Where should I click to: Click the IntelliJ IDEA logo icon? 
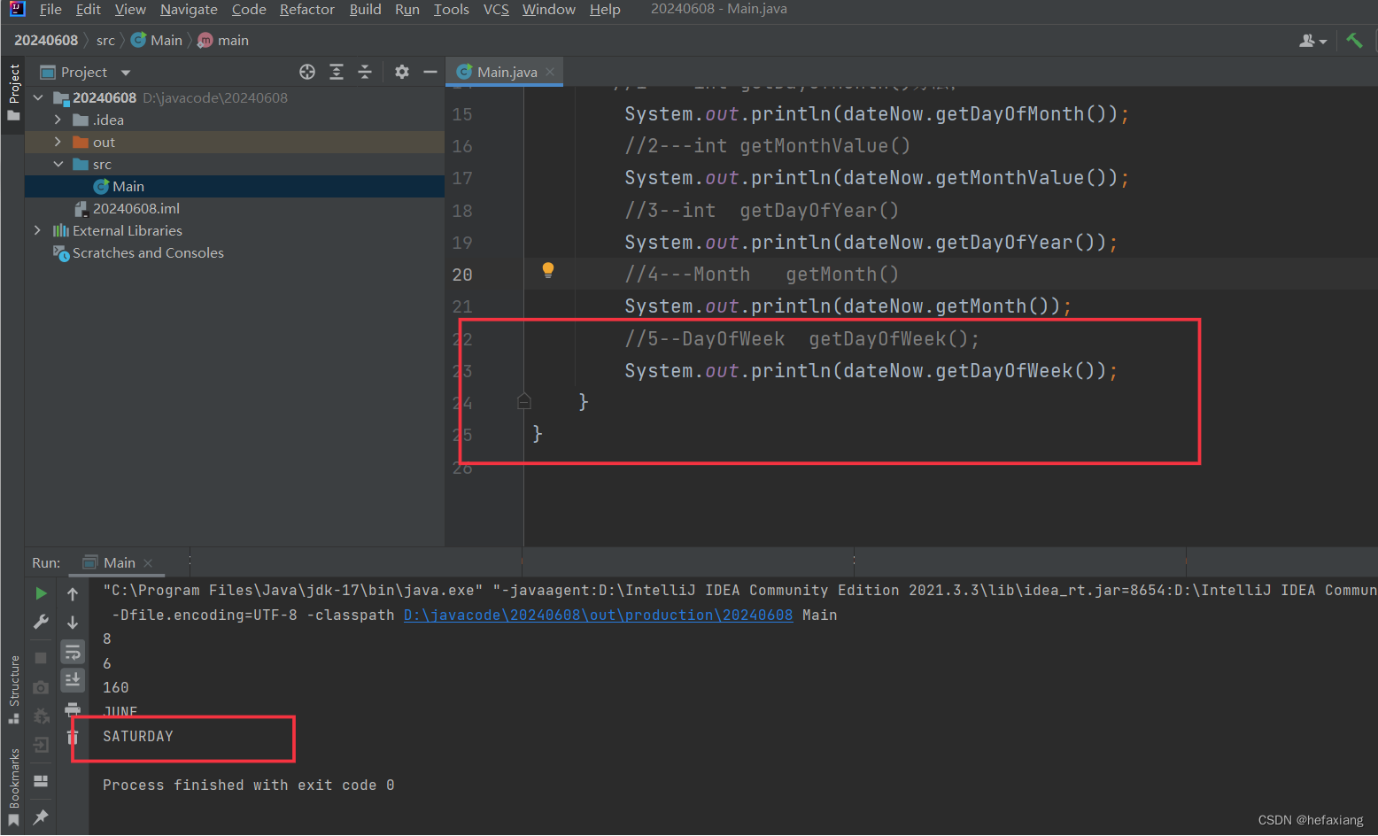pos(17,9)
